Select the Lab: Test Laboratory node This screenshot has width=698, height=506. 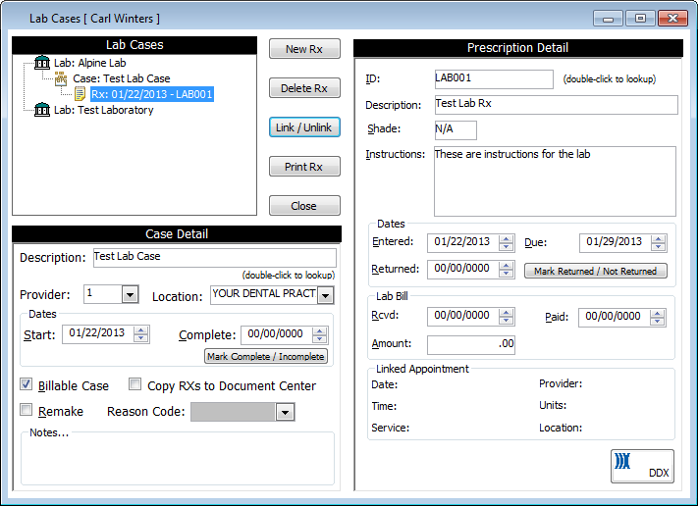click(x=104, y=110)
